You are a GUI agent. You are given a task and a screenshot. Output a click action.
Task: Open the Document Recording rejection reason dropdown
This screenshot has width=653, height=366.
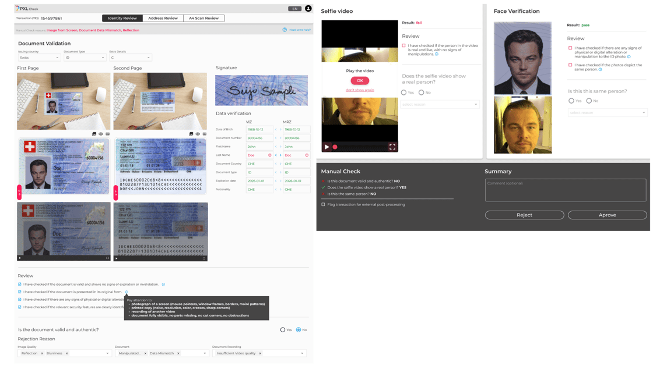coord(301,353)
